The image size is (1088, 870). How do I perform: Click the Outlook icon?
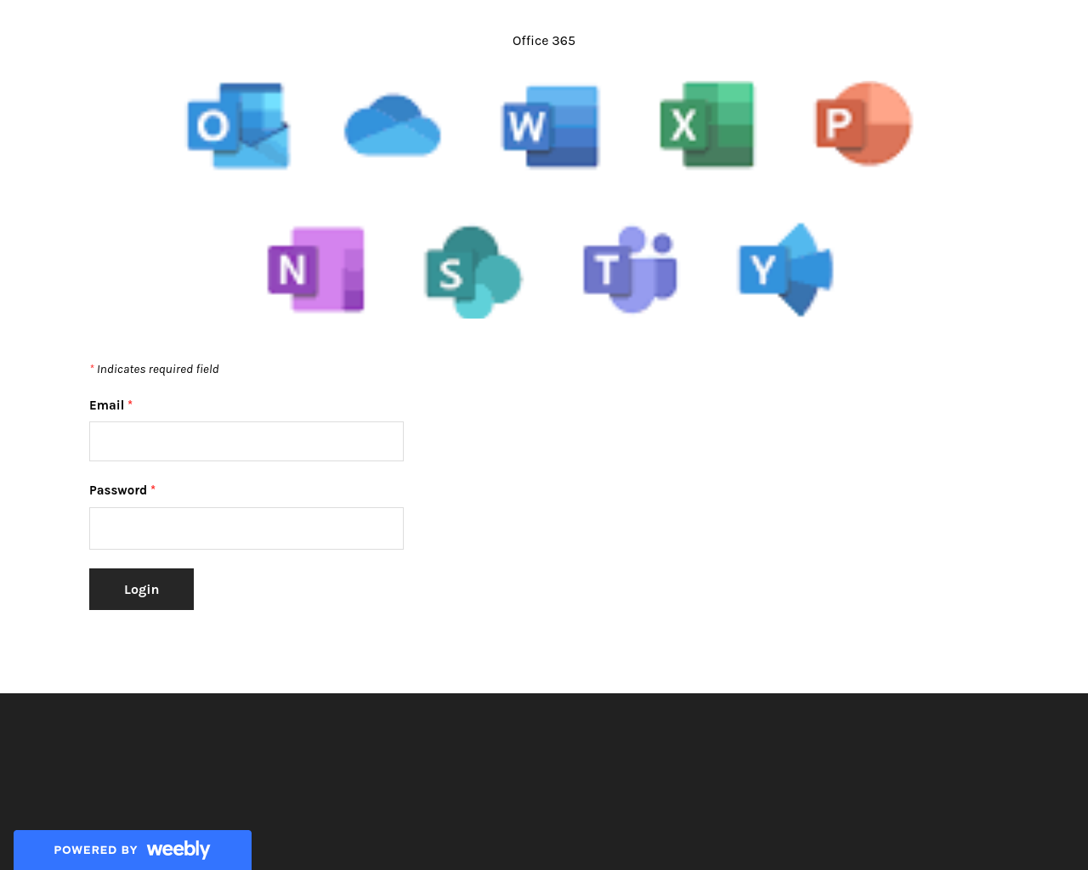click(x=239, y=126)
